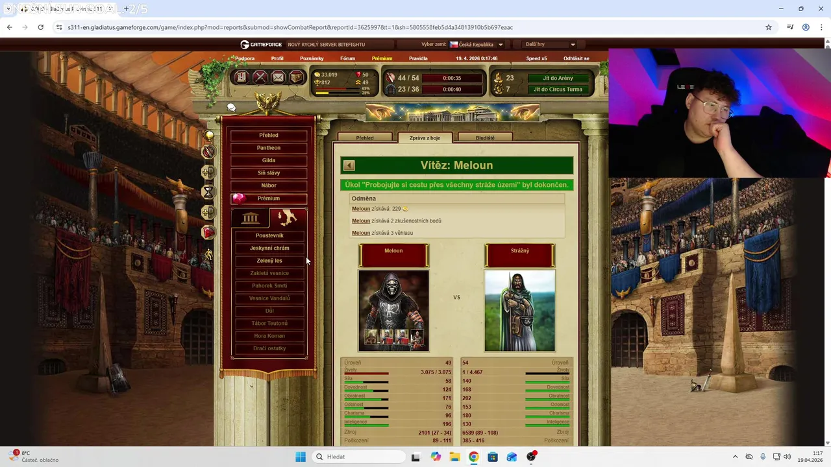
Task: Bookmark this page with the star icon
Action: 769,27
